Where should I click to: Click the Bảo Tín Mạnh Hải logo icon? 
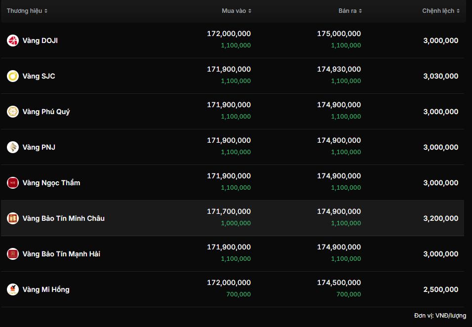coord(13,254)
